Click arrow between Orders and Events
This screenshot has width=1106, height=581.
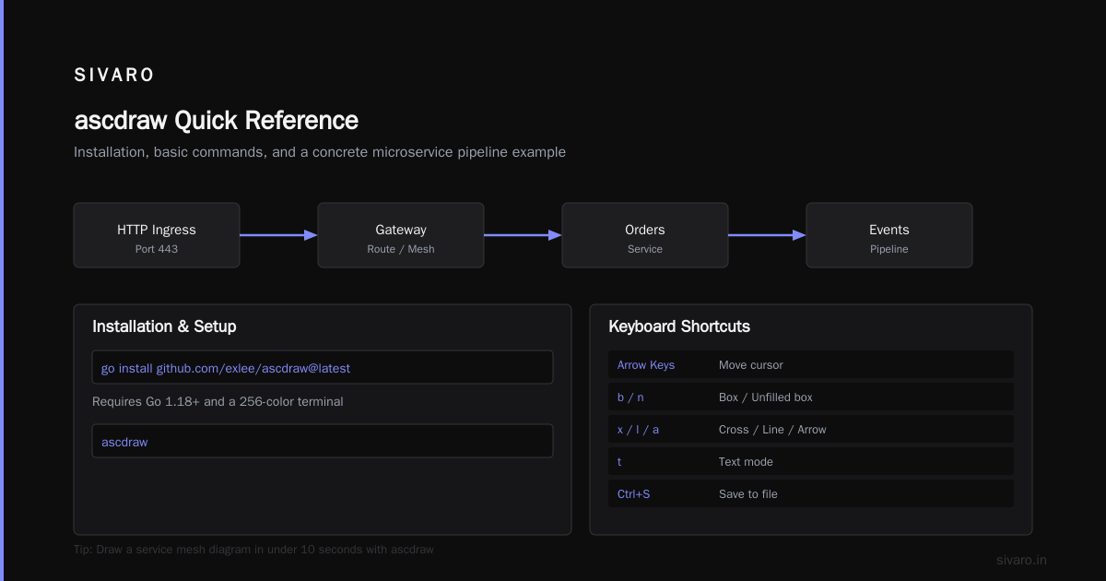pos(767,235)
